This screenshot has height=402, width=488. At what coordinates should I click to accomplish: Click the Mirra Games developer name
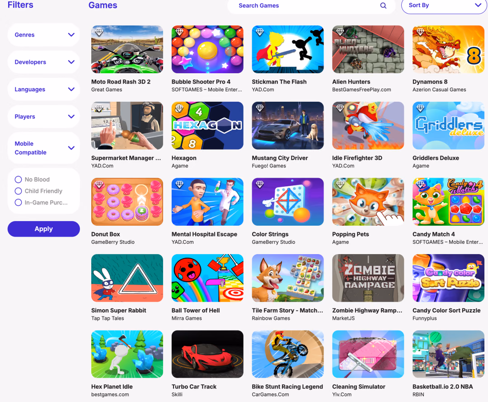coord(187,318)
